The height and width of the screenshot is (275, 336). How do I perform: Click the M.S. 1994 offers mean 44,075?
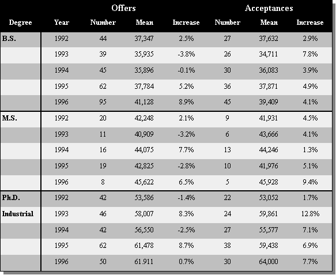pyautogui.click(x=144, y=150)
